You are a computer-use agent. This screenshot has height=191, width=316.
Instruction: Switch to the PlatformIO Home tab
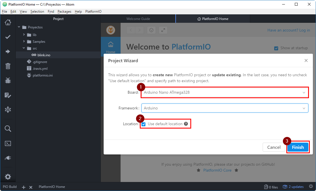click(213, 19)
